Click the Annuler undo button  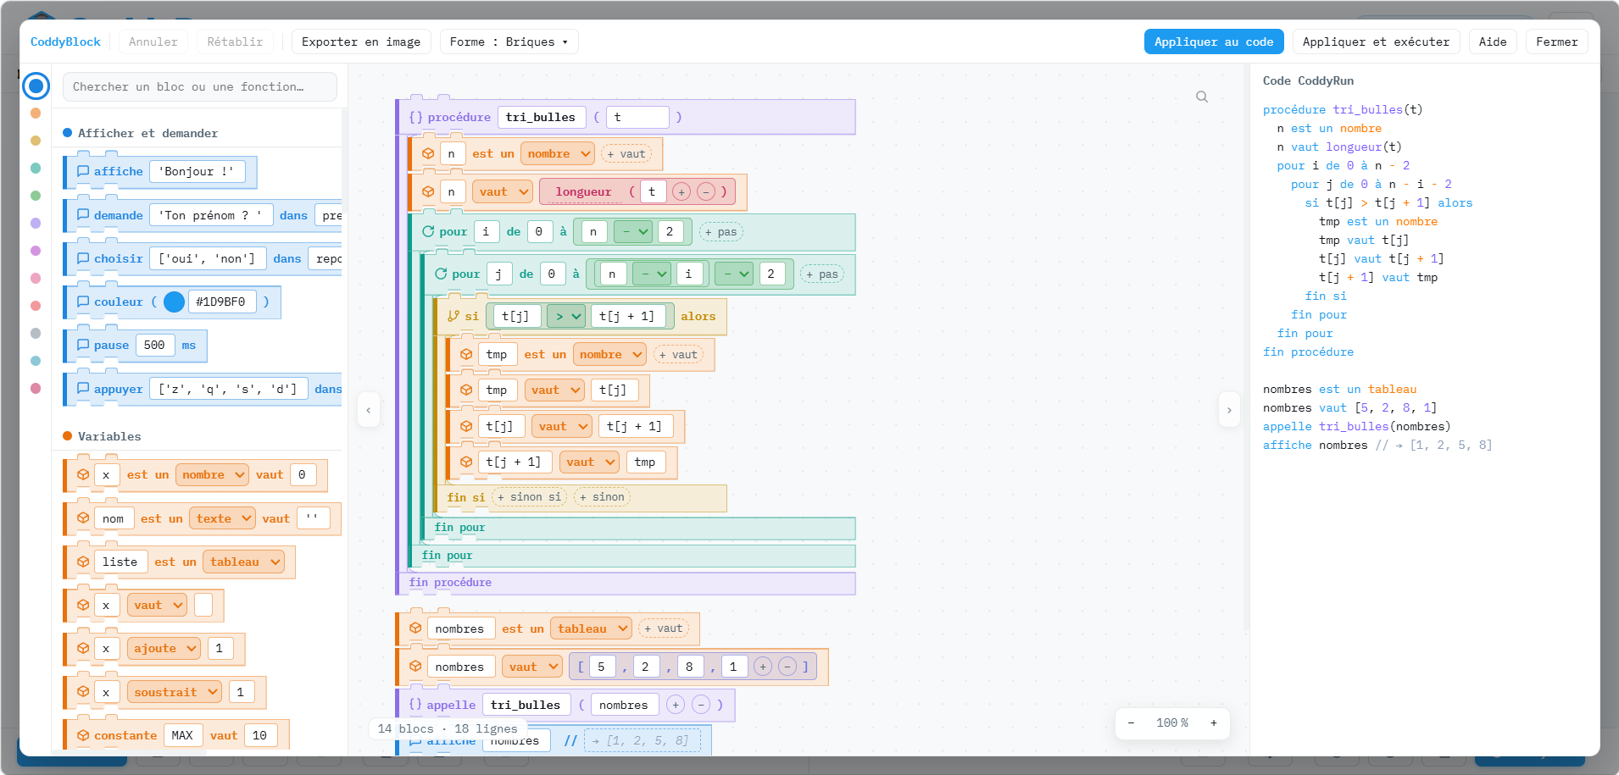(x=153, y=42)
